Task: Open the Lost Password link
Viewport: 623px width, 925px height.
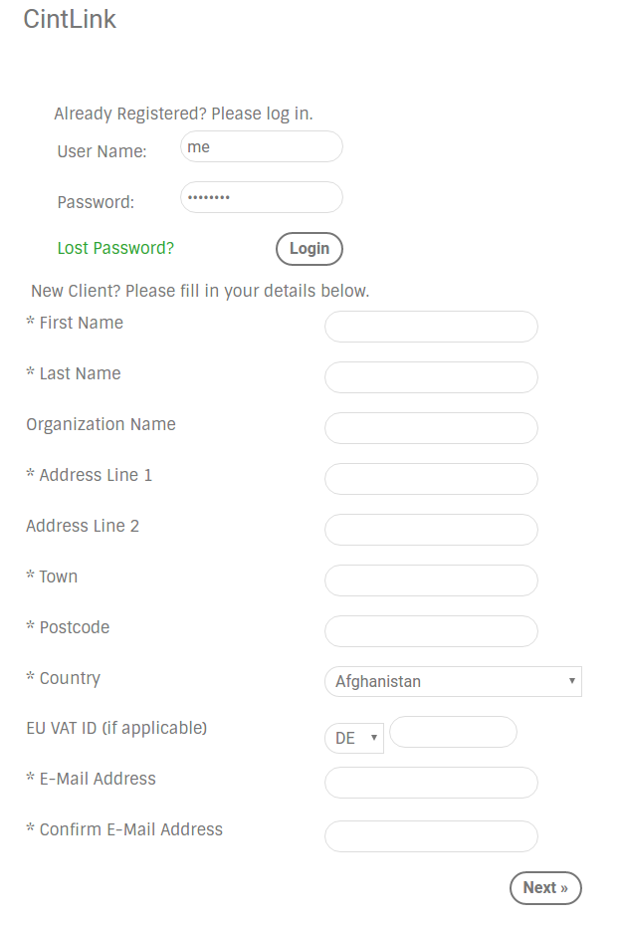Action: coord(115,248)
